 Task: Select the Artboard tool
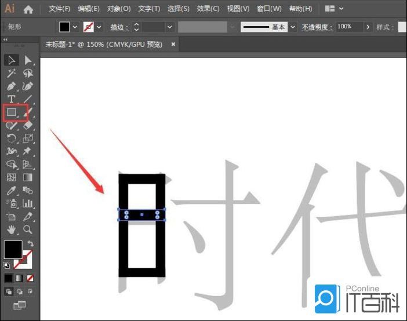click(x=12, y=217)
